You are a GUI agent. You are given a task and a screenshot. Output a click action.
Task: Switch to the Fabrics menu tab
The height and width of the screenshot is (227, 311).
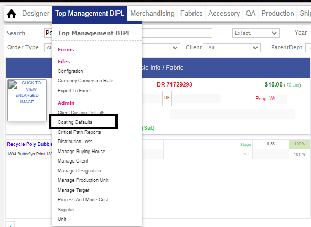click(191, 14)
